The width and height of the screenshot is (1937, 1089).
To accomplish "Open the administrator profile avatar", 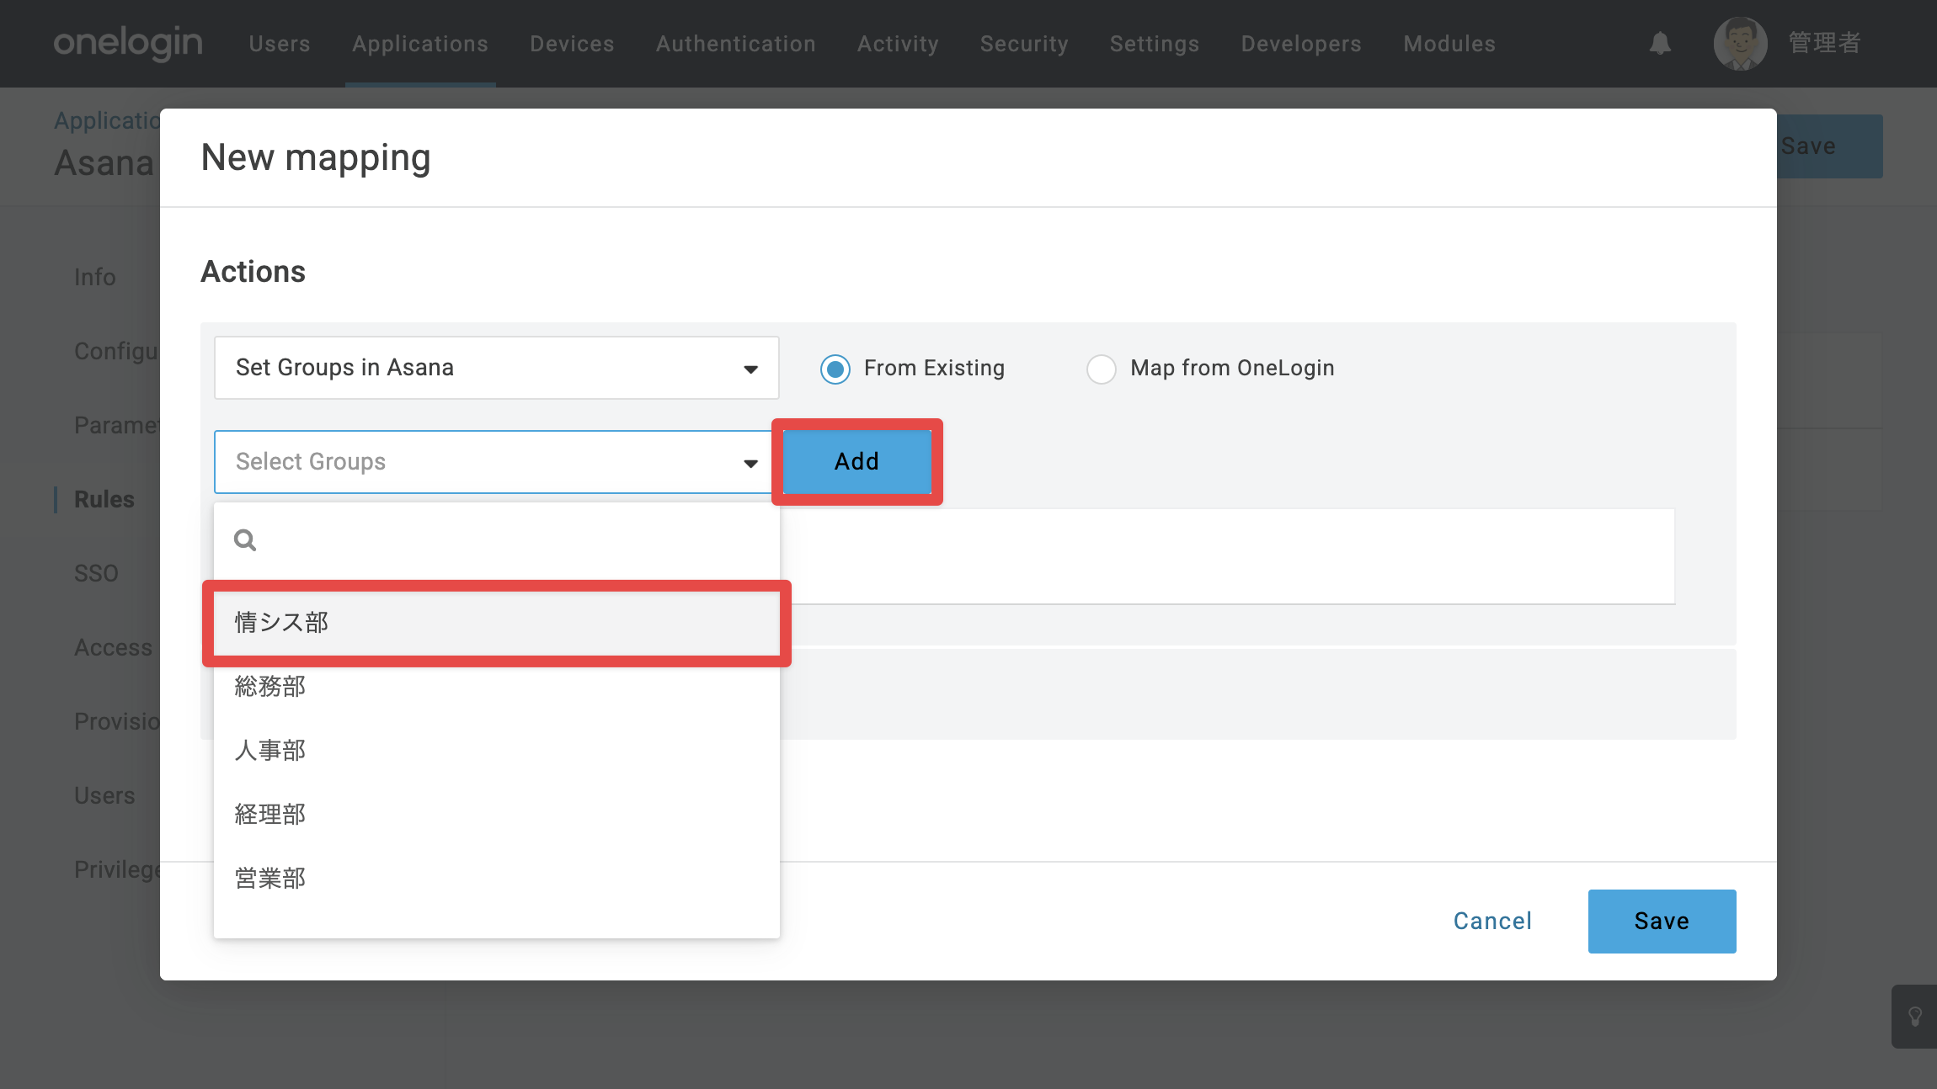I will [x=1740, y=43].
